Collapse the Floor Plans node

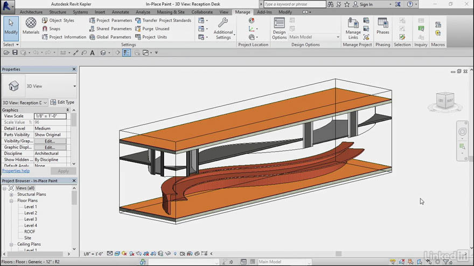pyautogui.click(x=11, y=201)
